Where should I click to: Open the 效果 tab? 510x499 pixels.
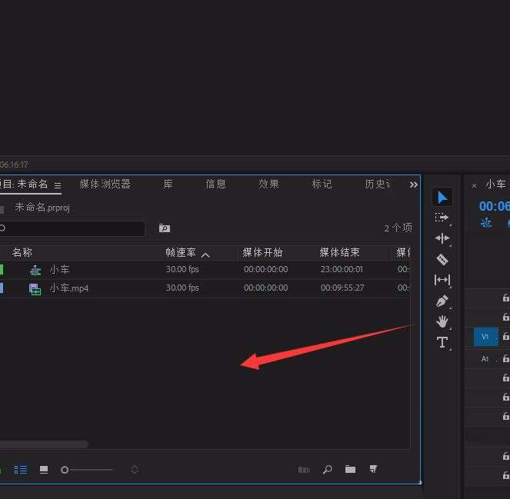[268, 185]
